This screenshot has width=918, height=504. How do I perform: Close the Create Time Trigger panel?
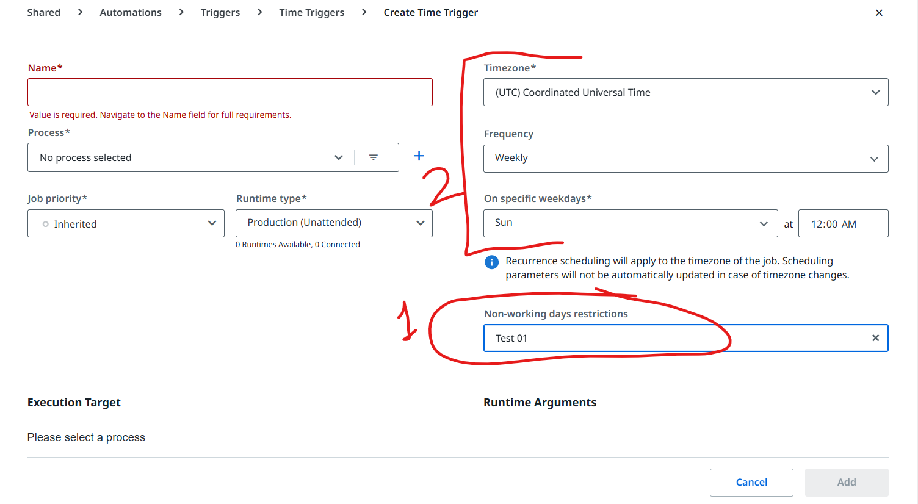tap(879, 13)
